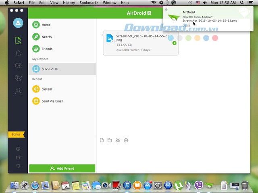258x193 pixels.
Task: Open the Safari menu
Action: [x=19, y=3]
